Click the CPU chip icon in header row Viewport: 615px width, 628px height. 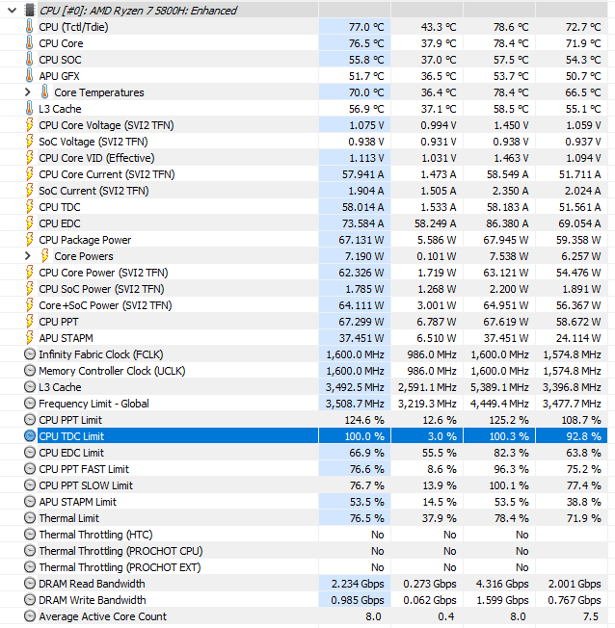30,11
